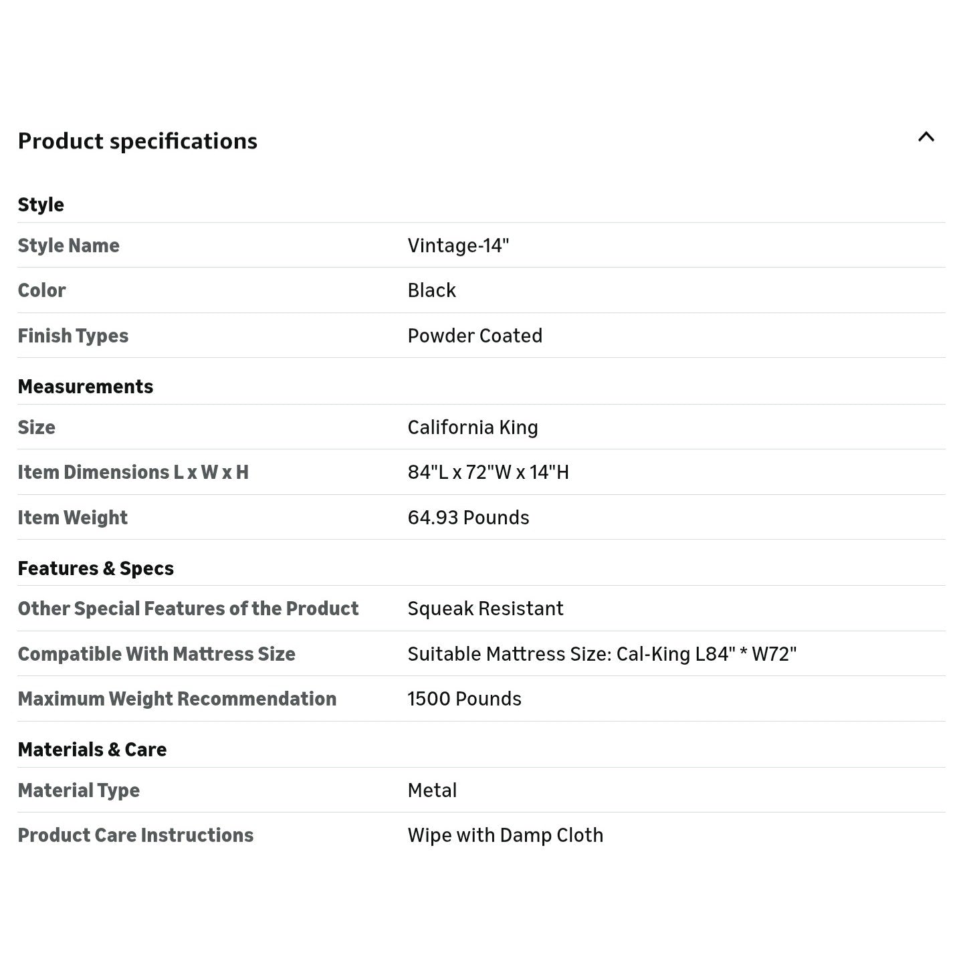Click the Wipe with Damp Cloth text

[x=505, y=835]
